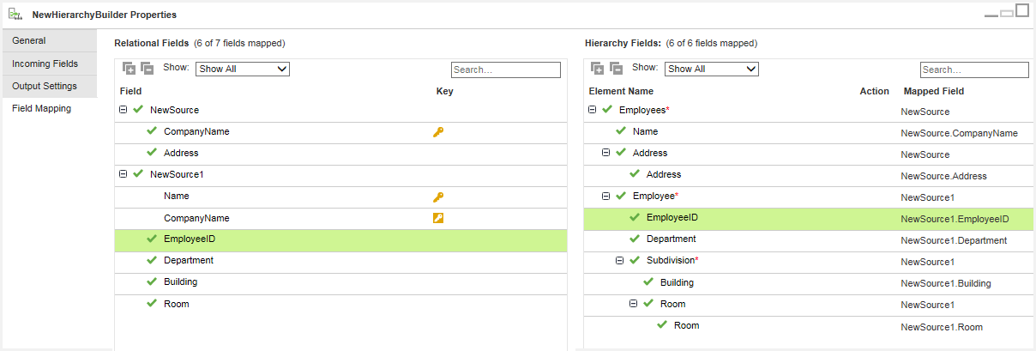The image size is (1036, 351).
Task: Open the Hierarchy Fields Show dropdown
Action: (x=712, y=69)
